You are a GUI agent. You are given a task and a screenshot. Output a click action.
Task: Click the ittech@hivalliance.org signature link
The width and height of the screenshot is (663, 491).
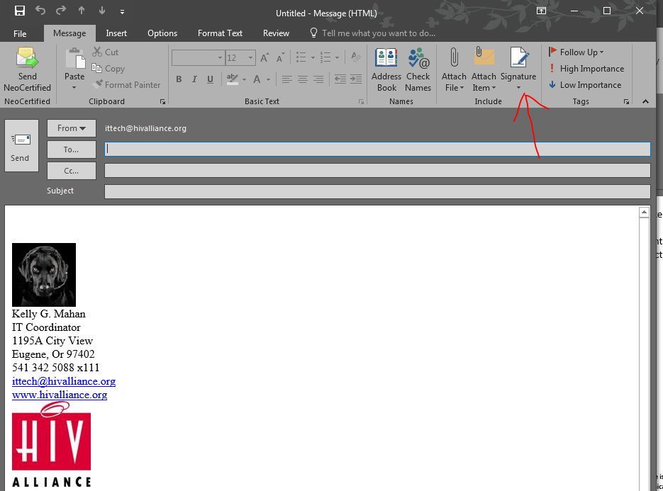click(64, 381)
